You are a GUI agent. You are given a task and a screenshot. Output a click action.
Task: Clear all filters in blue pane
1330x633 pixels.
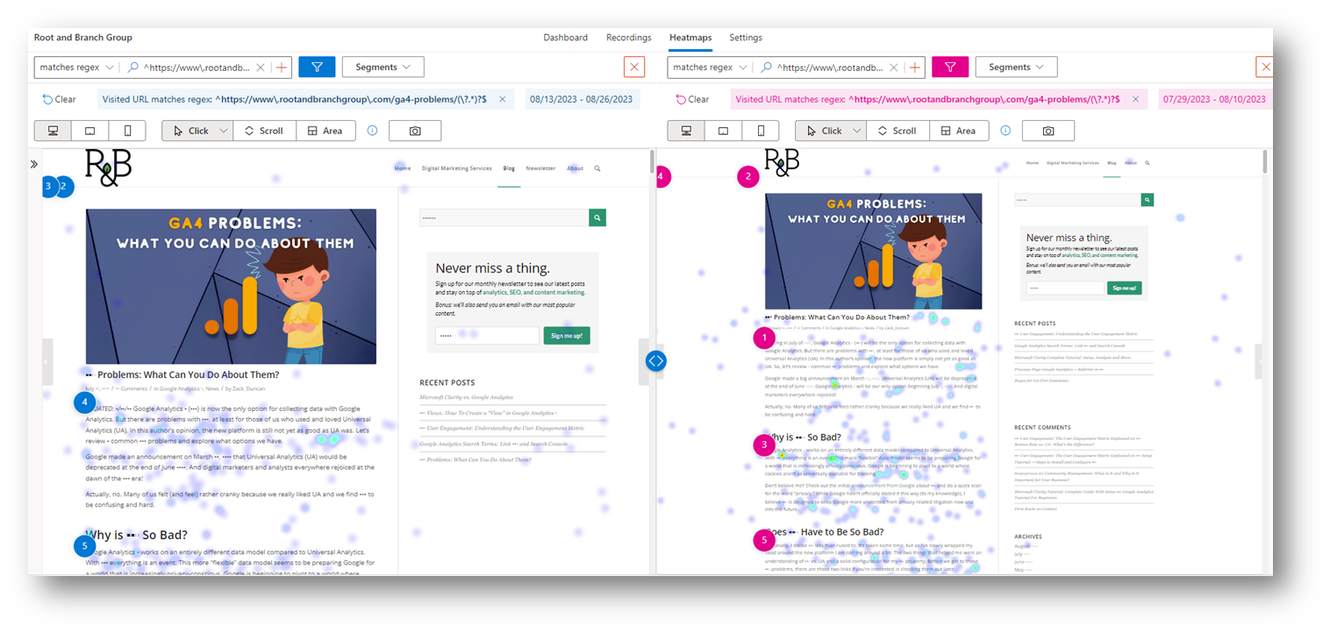coord(59,99)
